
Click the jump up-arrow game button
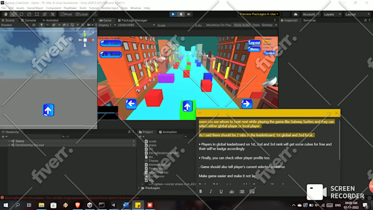(x=188, y=106)
